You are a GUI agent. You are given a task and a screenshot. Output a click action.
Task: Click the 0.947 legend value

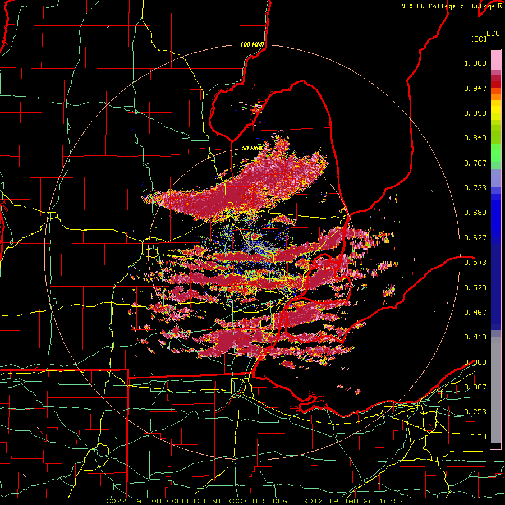point(475,88)
